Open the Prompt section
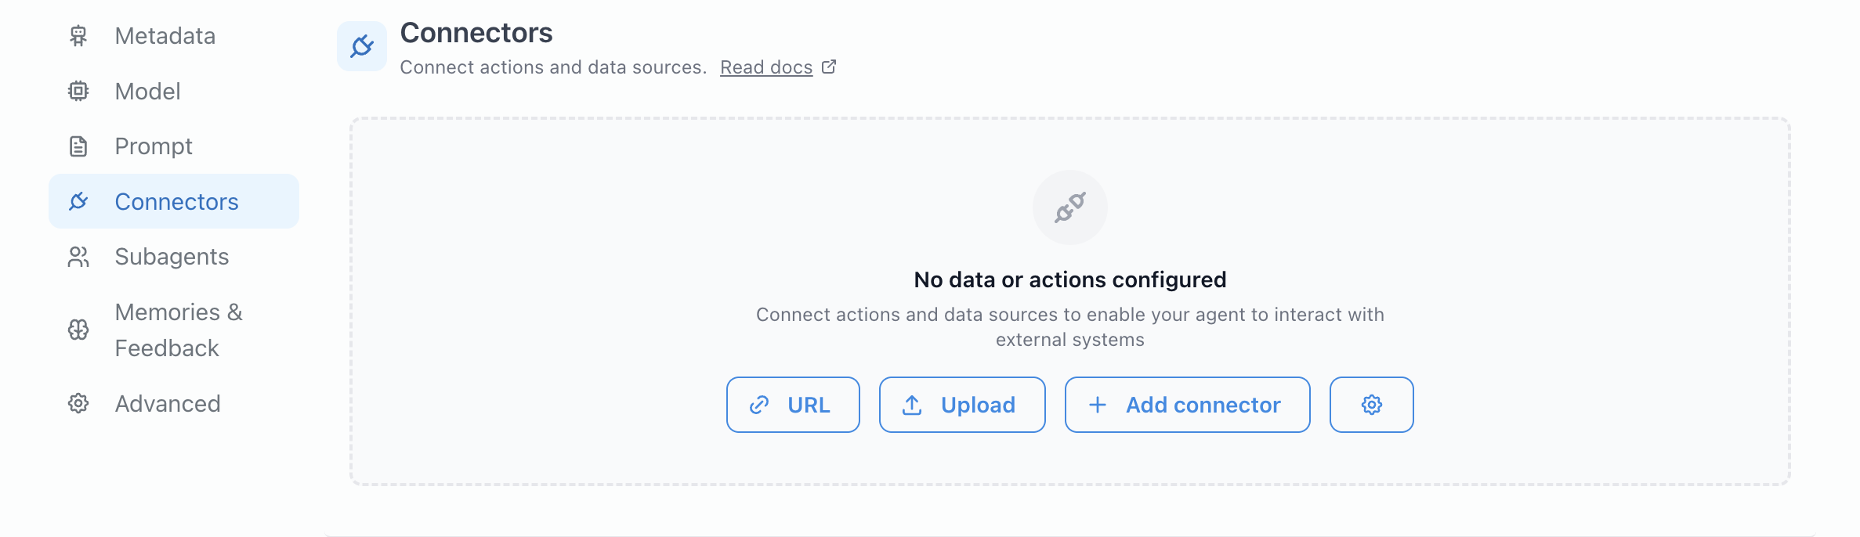The width and height of the screenshot is (1860, 537). pyautogui.click(x=154, y=146)
